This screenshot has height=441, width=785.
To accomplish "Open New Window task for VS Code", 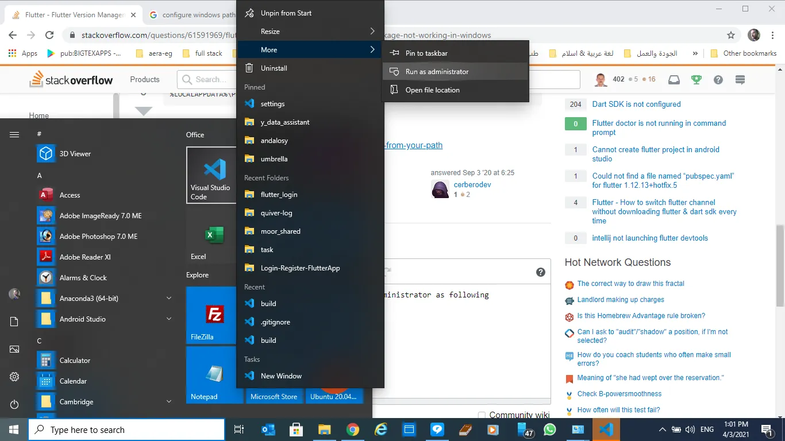I will pos(310,376).
